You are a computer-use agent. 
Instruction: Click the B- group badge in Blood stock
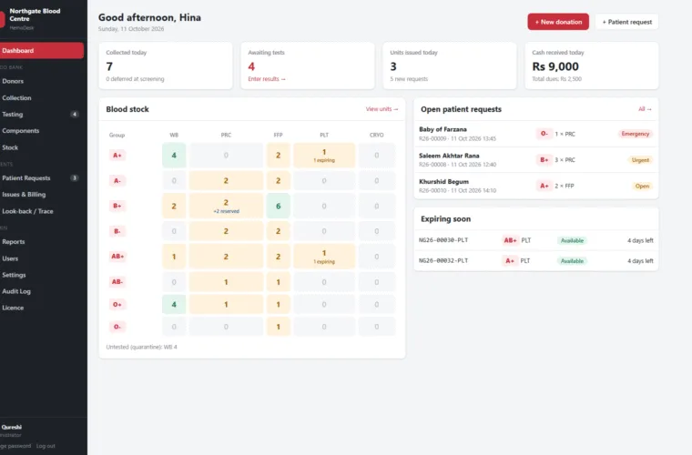pos(117,231)
